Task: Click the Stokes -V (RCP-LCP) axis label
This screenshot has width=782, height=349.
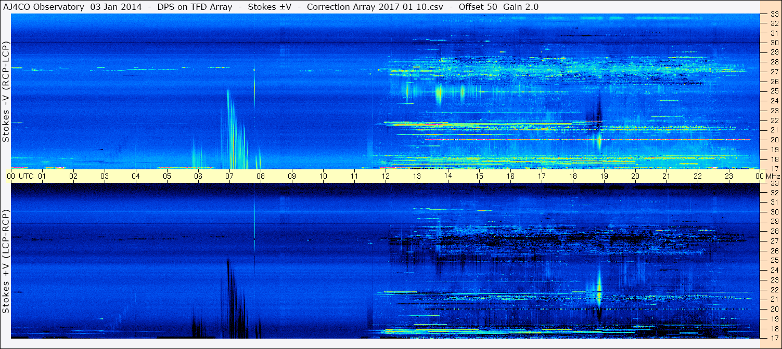Action: click(x=6, y=91)
